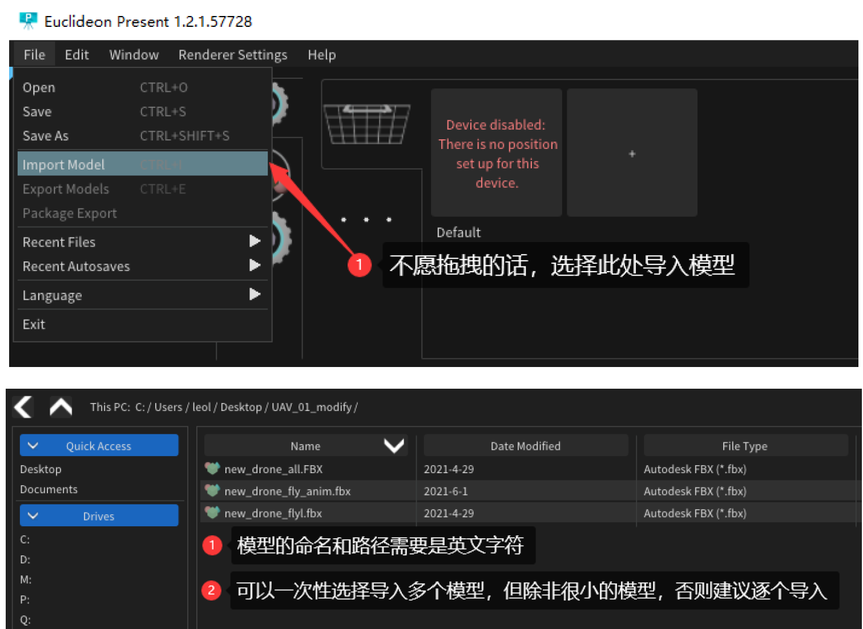Add a device with plus tile
The height and width of the screenshot is (629, 863).
click(632, 152)
